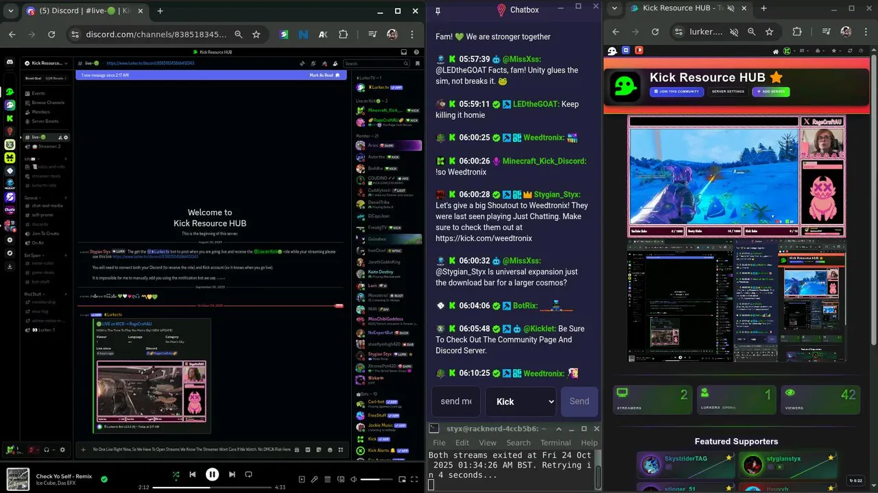Toggle the Discord microphone mute button

[32, 450]
